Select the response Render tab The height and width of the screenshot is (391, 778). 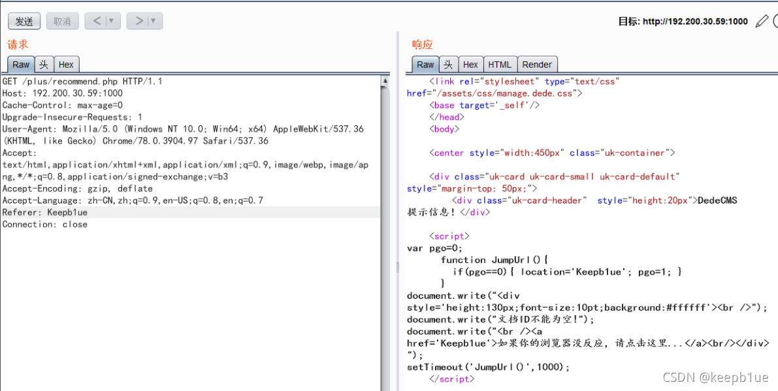pyautogui.click(x=537, y=65)
